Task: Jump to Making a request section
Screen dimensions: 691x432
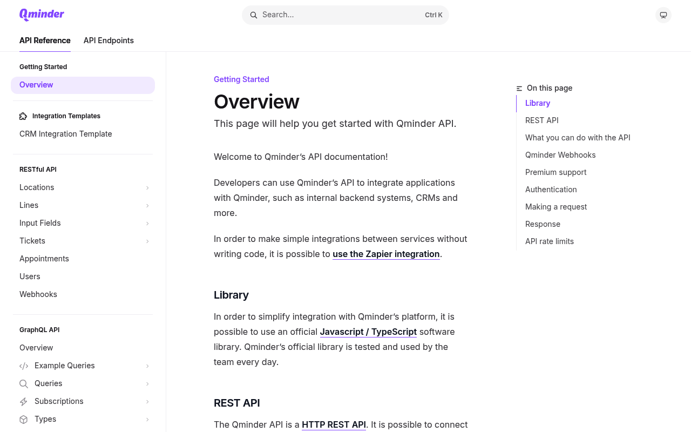Action: pyautogui.click(x=556, y=207)
